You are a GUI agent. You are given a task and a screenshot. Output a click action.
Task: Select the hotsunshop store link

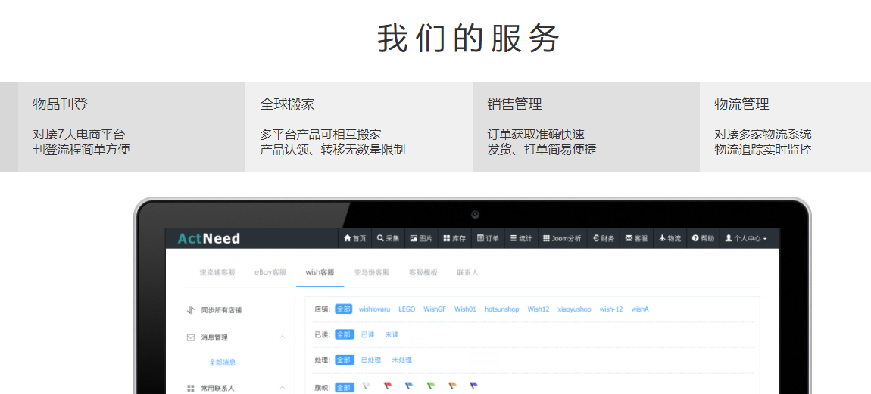501,309
